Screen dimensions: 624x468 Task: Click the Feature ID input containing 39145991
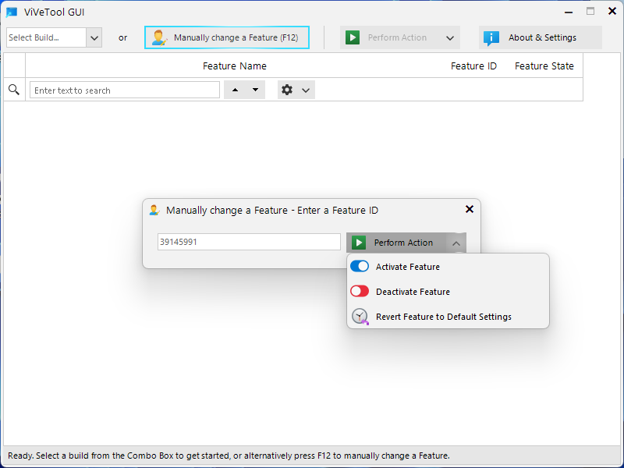click(249, 242)
